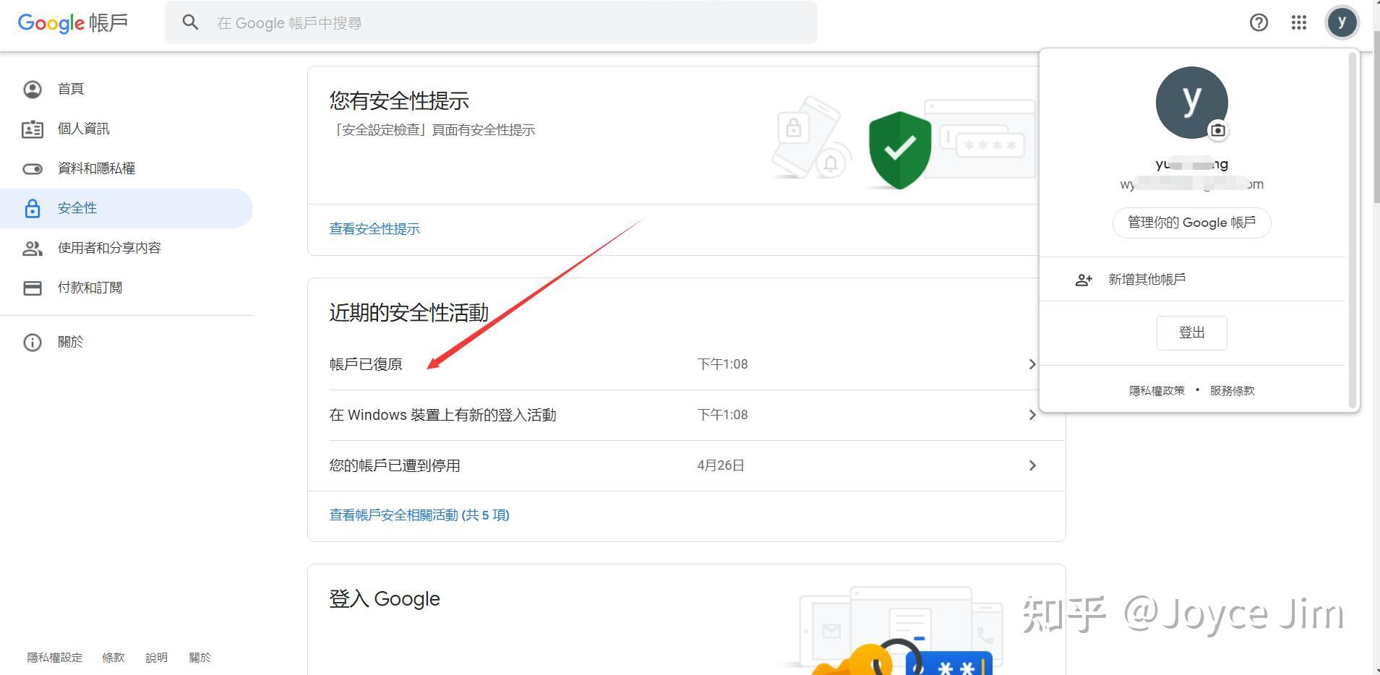Screen dimensions: 1380x675
Task: Click 在 Windows 裝置上有新的登入活動 text
Action: click(443, 415)
